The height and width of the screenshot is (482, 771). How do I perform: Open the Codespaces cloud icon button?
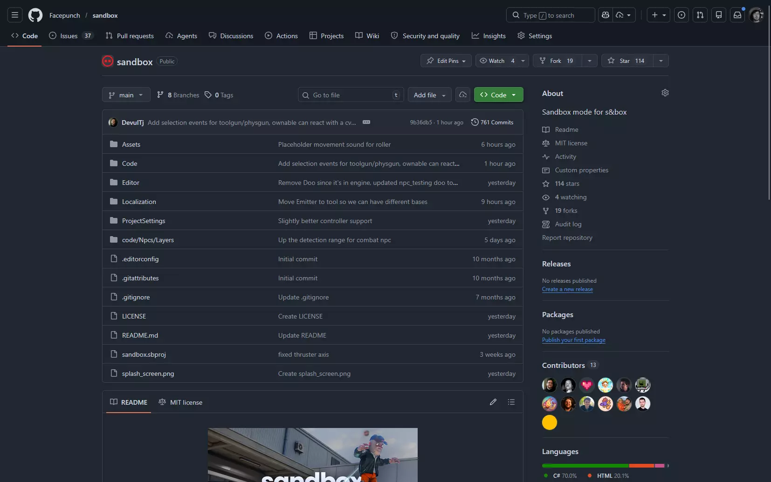463,95
